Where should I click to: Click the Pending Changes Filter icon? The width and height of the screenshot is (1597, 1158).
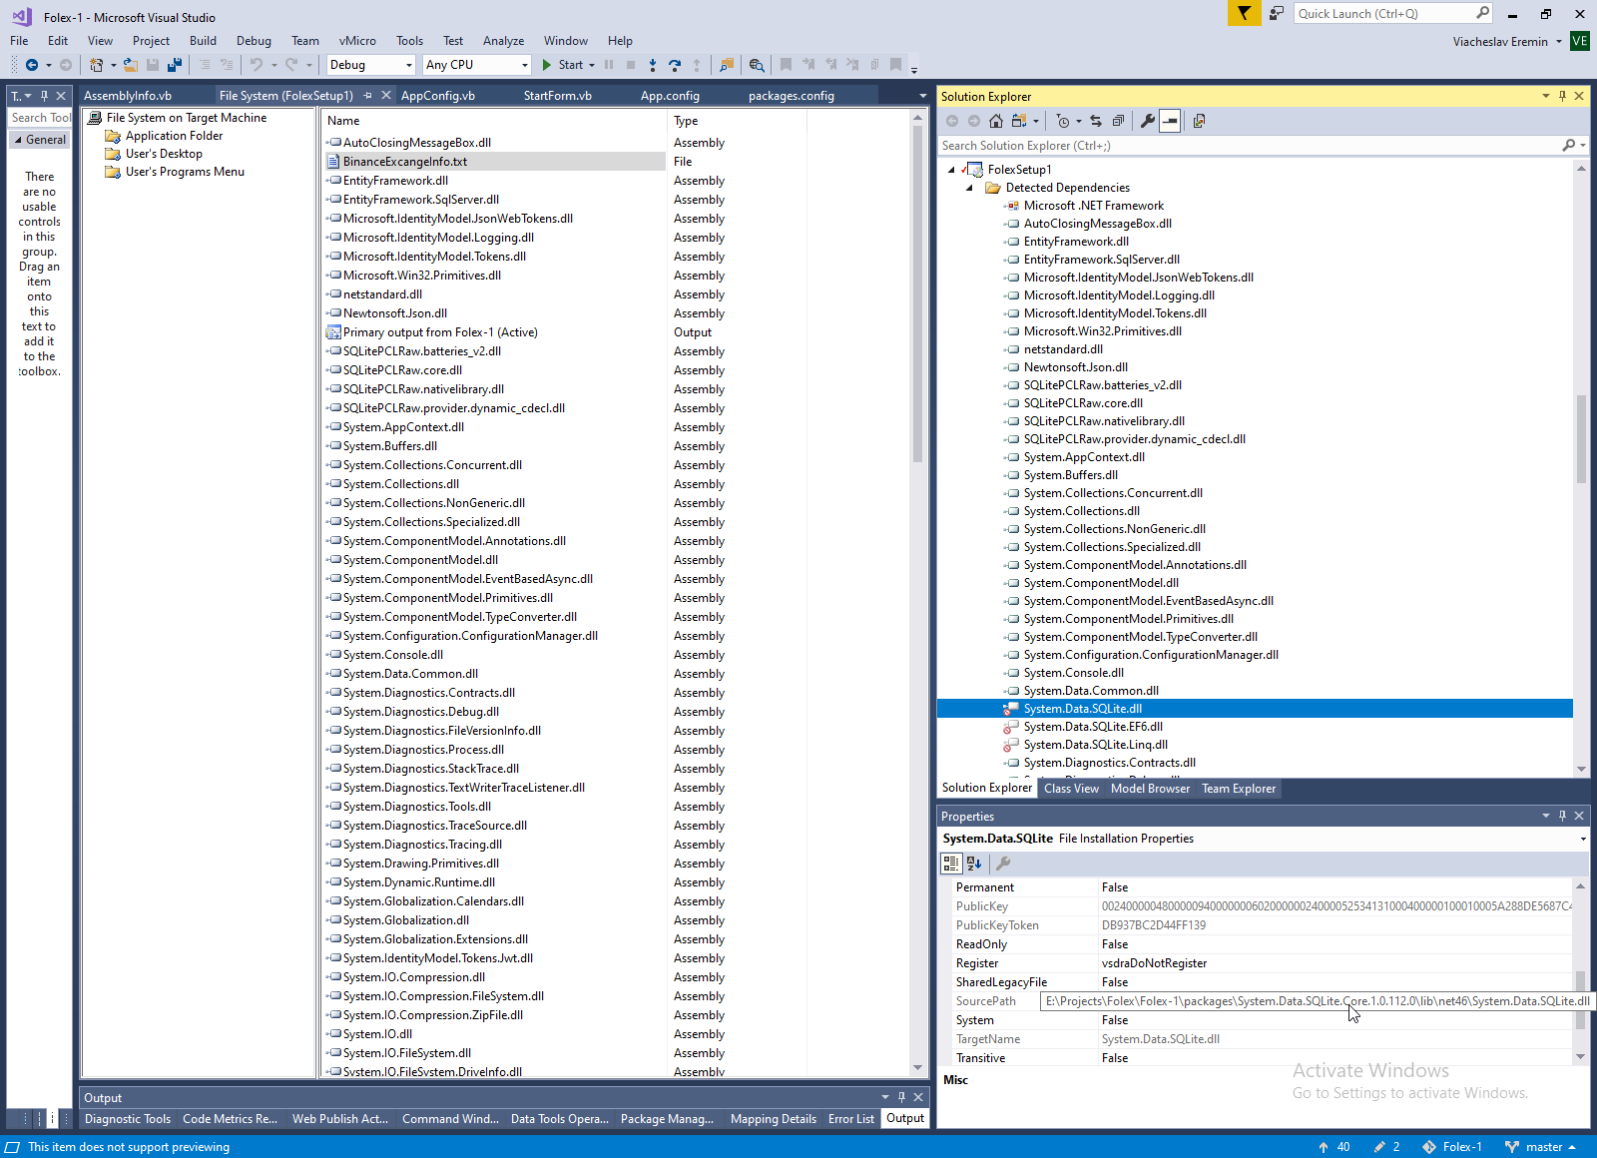coord(1063,121)
